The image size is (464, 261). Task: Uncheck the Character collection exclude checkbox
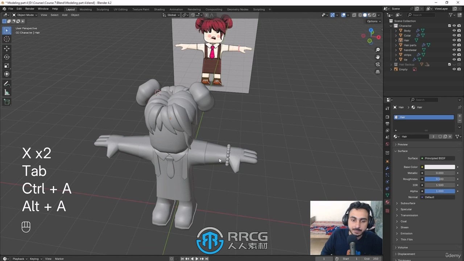[449, 26]
